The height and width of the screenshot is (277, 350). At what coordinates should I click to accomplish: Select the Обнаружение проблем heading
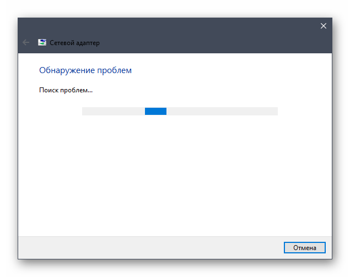point(85,70)
